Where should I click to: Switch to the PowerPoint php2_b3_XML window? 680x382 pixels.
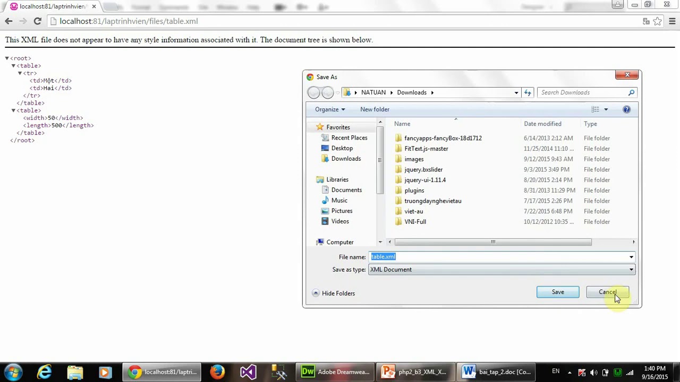pos(416,372)
